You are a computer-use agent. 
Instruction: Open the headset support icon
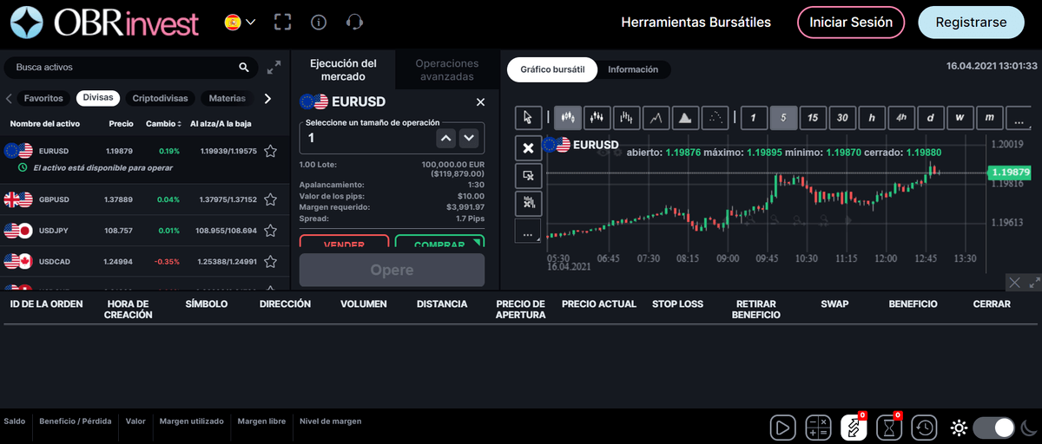click(353, 23)
